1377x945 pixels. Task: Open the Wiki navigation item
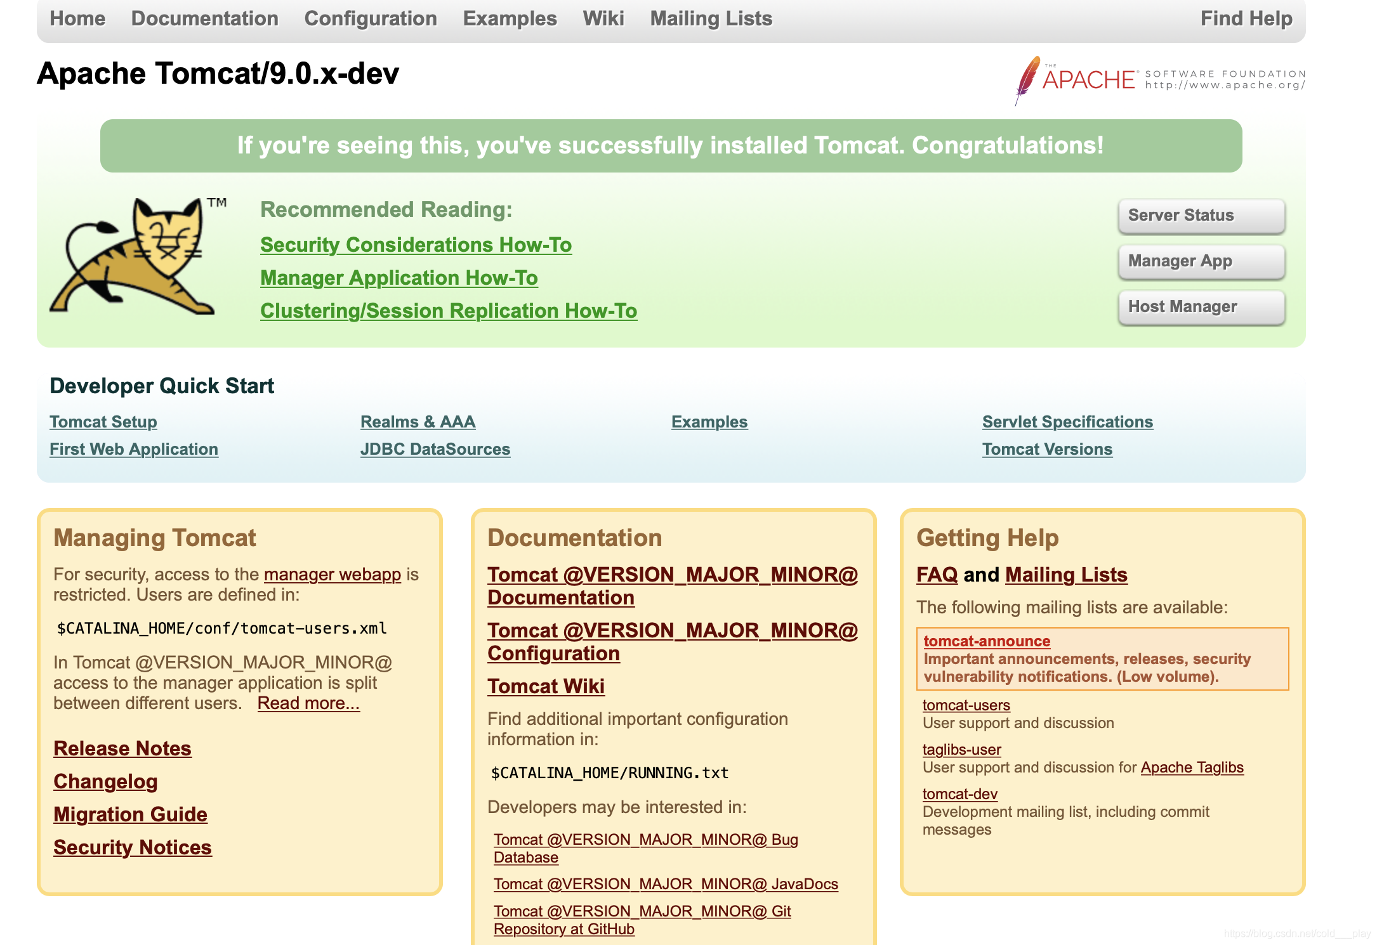point(603,18)
